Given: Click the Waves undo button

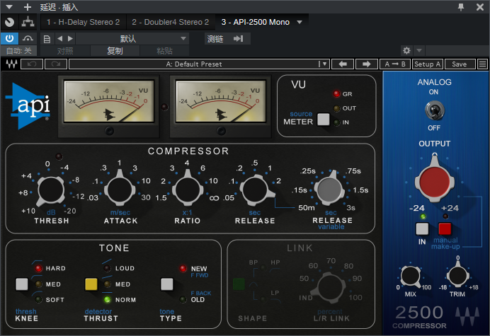Looking at the screenshot, I should pos(32,64).
